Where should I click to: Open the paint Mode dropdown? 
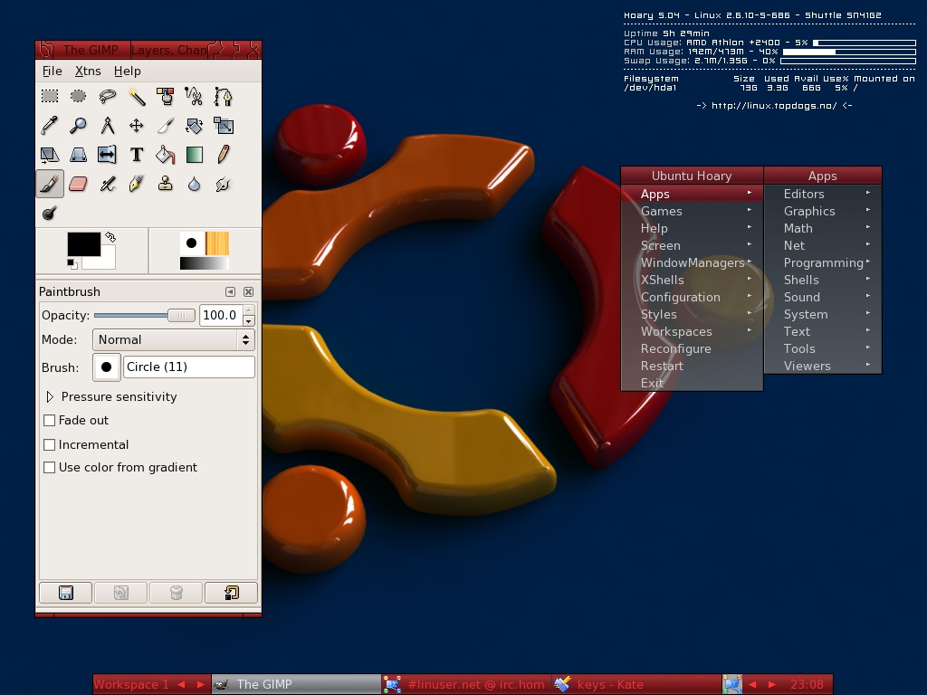pyautogui.click(x=174, y=340)
